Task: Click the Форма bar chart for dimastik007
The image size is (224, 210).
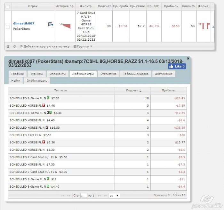Action: click(x=204, y=26)
